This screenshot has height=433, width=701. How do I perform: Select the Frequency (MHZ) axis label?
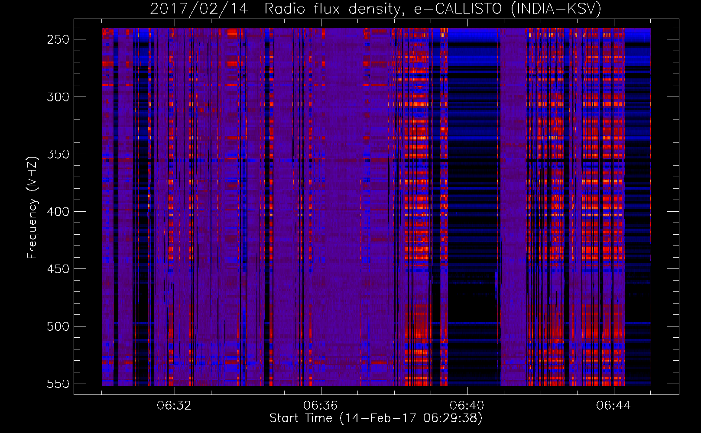click(x=32, y=207)
